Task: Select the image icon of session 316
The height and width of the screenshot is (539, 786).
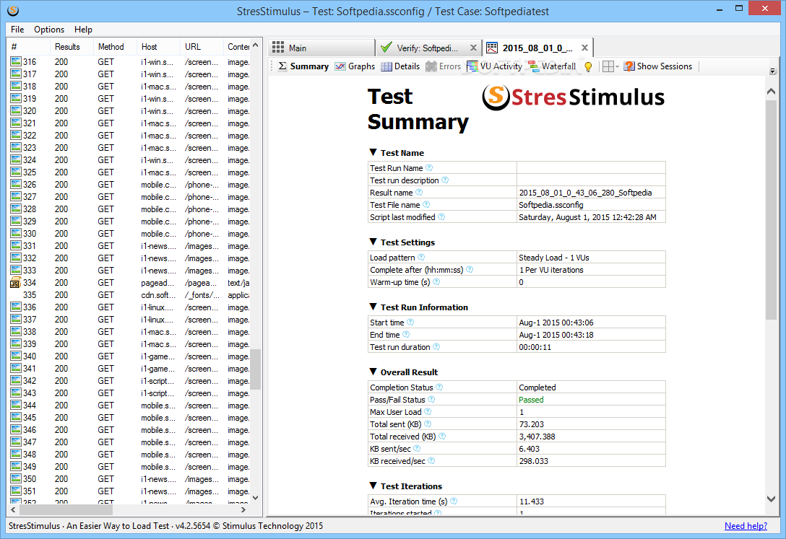Action: click(16, 61)
